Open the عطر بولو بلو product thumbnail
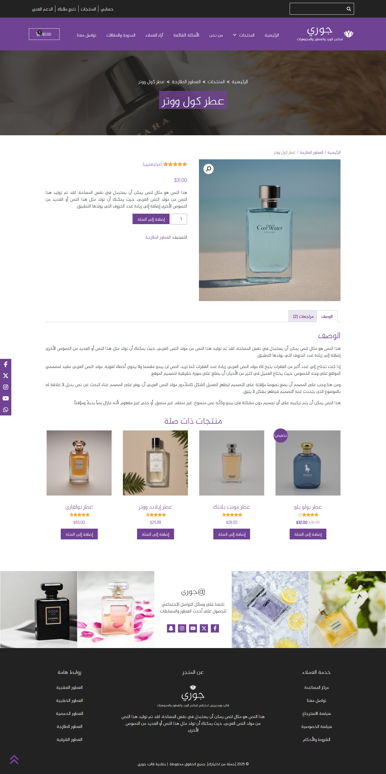386x774 pixels. click(x=308, y=463)
